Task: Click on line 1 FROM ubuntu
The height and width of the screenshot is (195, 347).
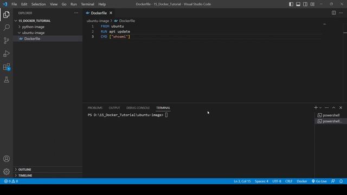Action: [x=112, y=26]
